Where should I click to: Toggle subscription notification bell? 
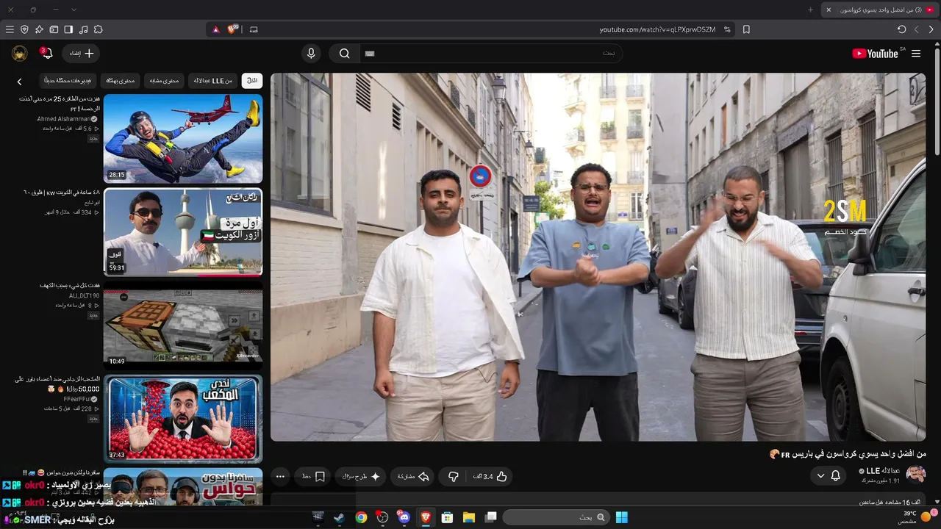pyautogui.click(x=836, y=476)
